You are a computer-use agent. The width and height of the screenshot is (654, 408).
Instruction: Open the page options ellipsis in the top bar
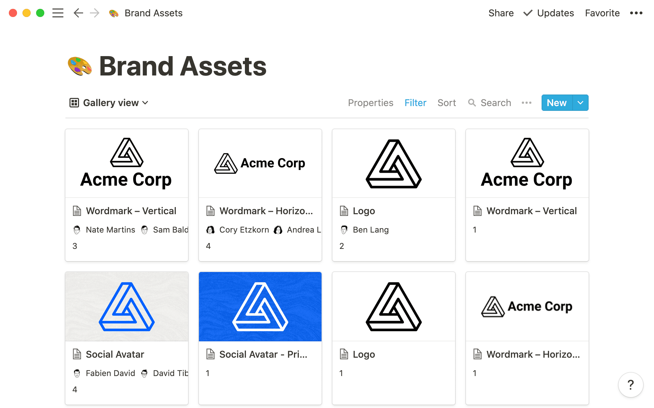(636, 13)
